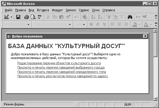Open the Font color dropdown arrow

click(x=151, y=24)
